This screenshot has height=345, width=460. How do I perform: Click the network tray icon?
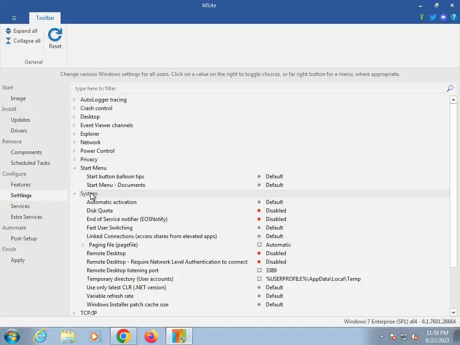[404, 336]
